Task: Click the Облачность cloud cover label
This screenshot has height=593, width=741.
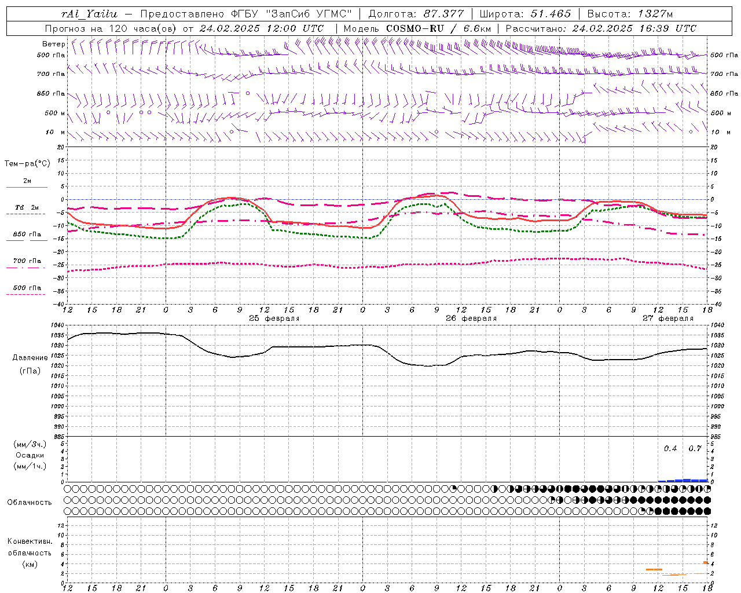Action: point(30,502)
